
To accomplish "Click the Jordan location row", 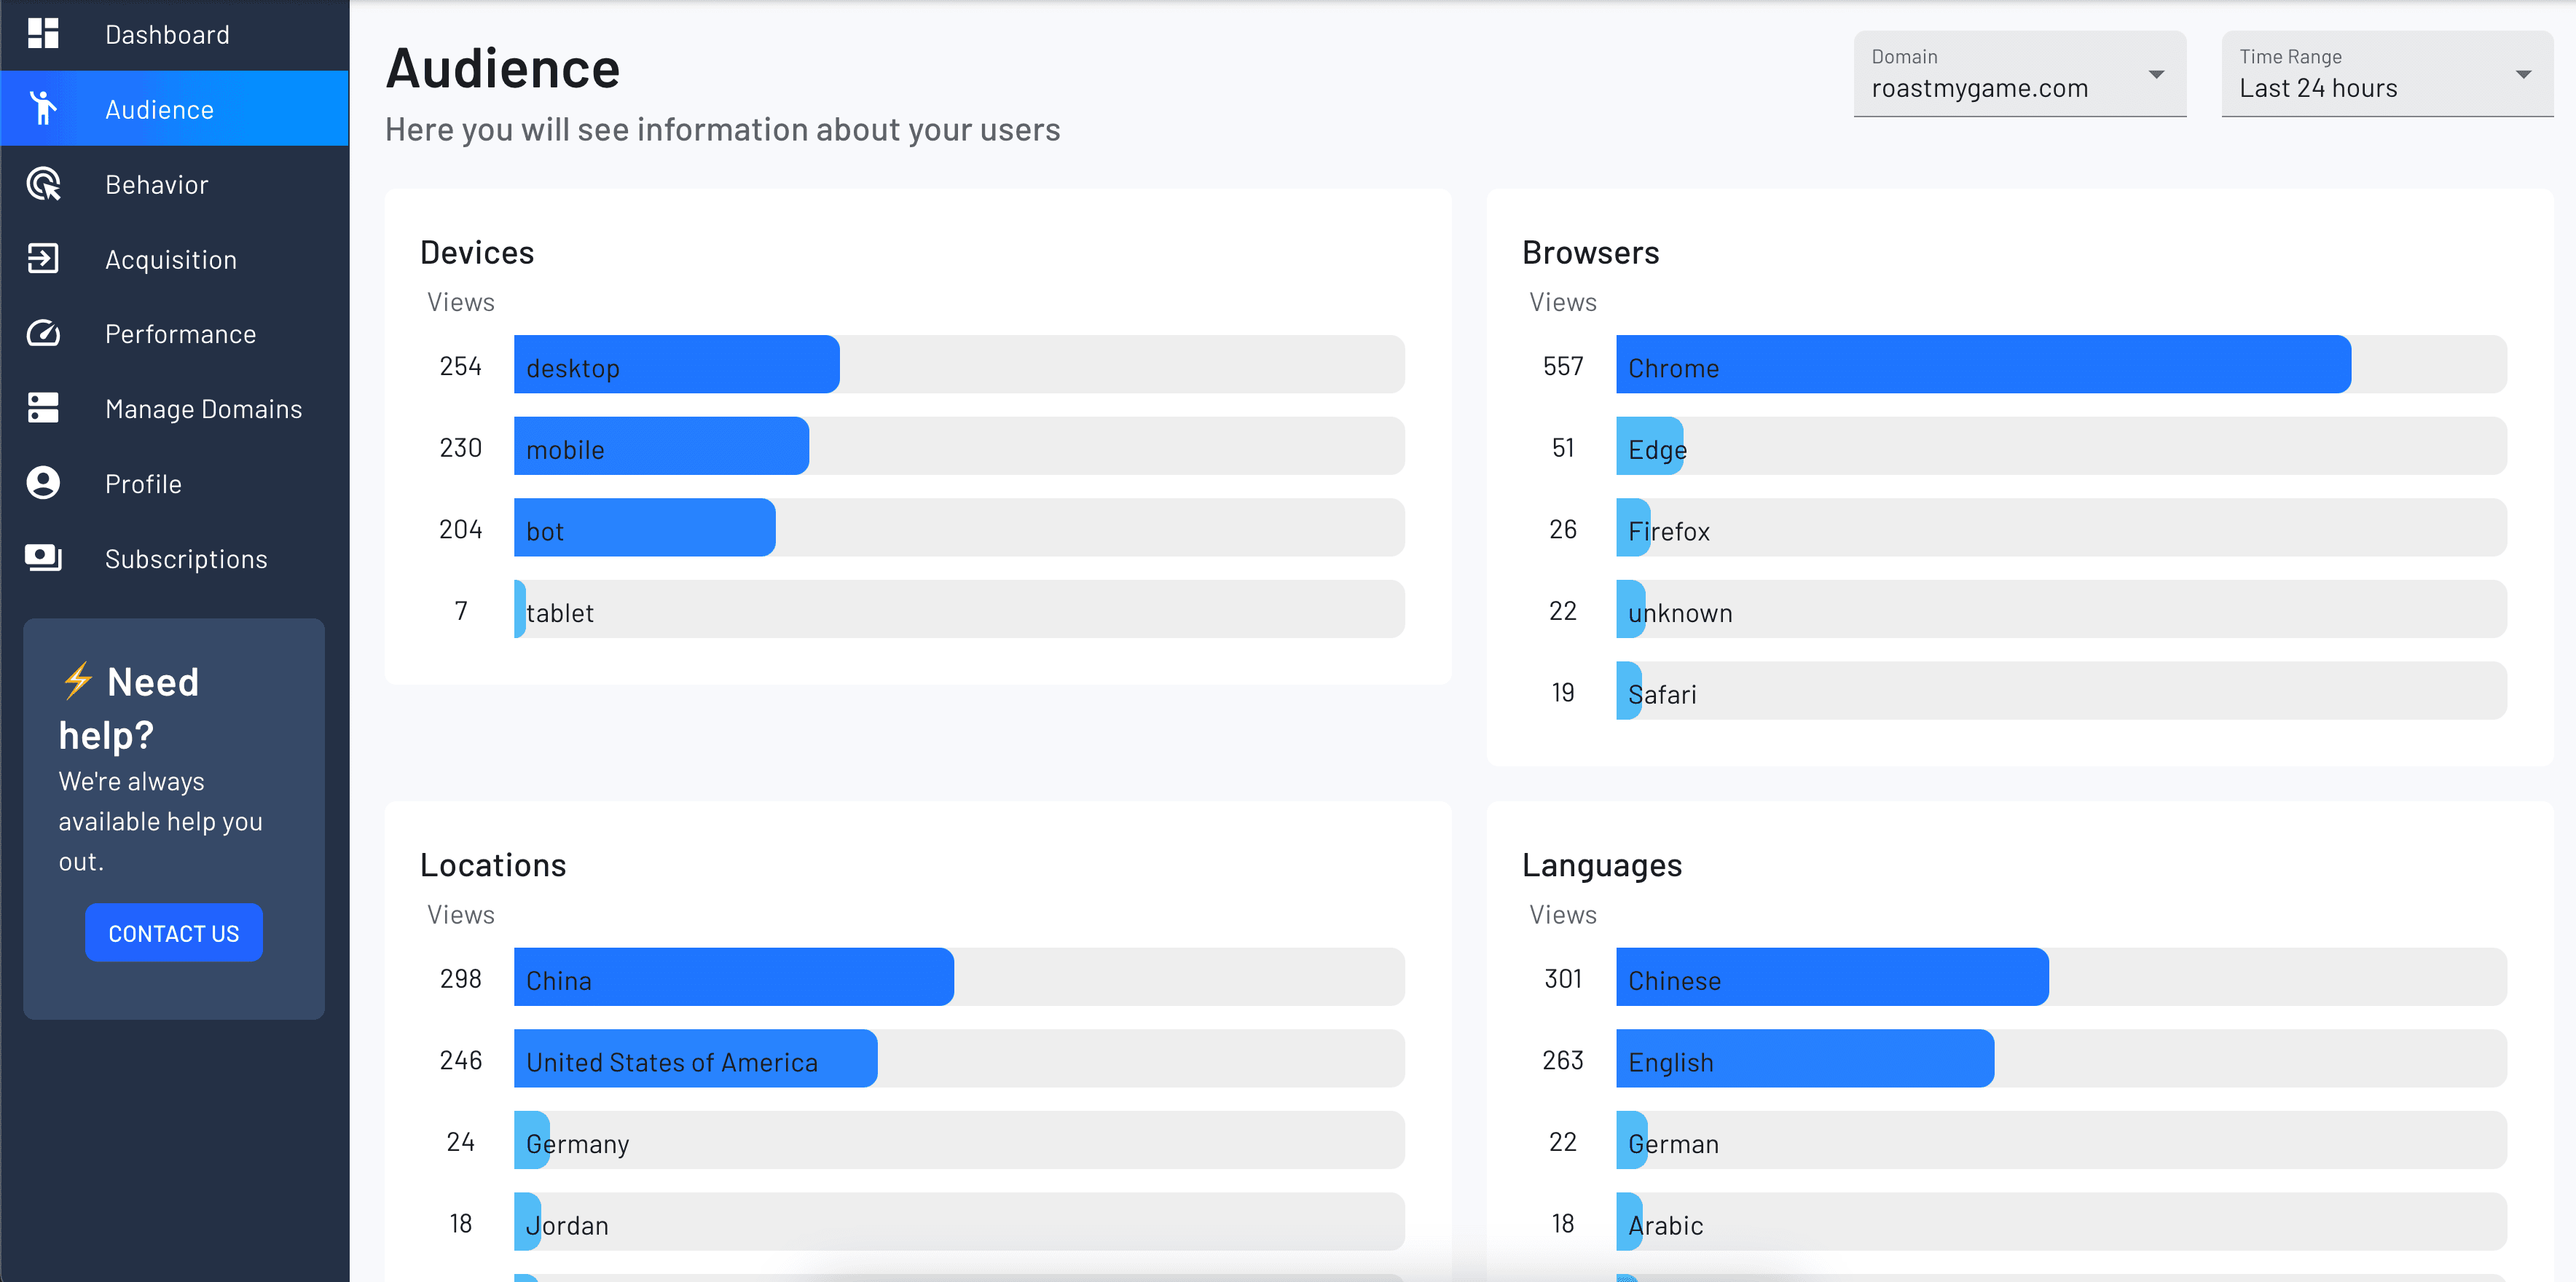I will pyautogui.click(x=959, y=1222).
